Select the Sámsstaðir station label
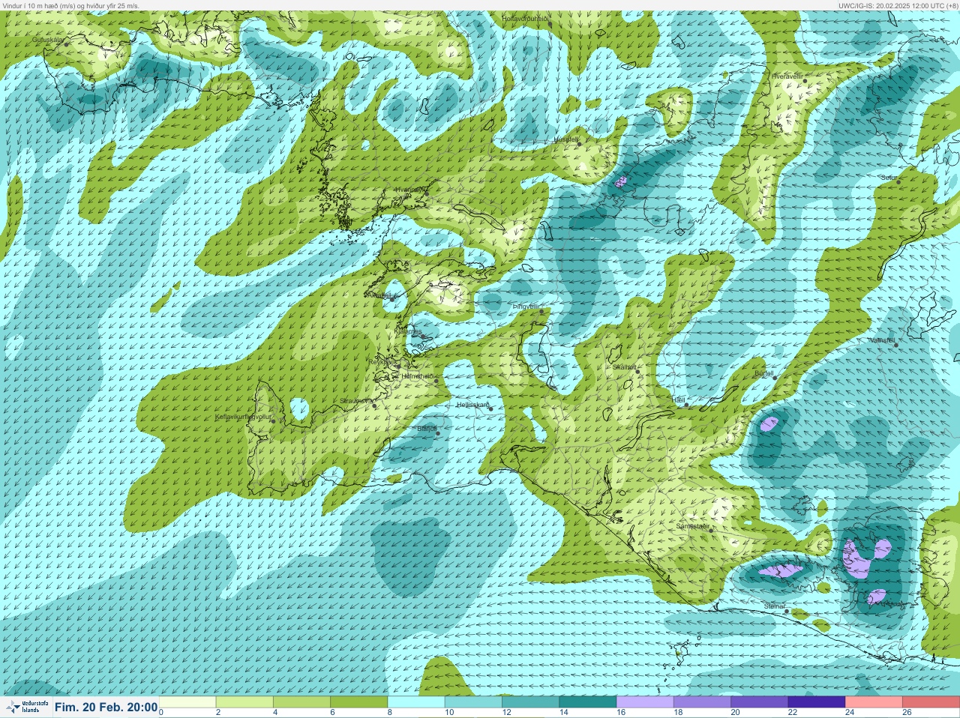 pos(692,525)
